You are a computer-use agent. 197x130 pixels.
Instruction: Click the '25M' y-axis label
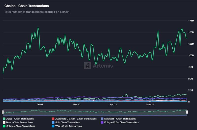point(190,90)
